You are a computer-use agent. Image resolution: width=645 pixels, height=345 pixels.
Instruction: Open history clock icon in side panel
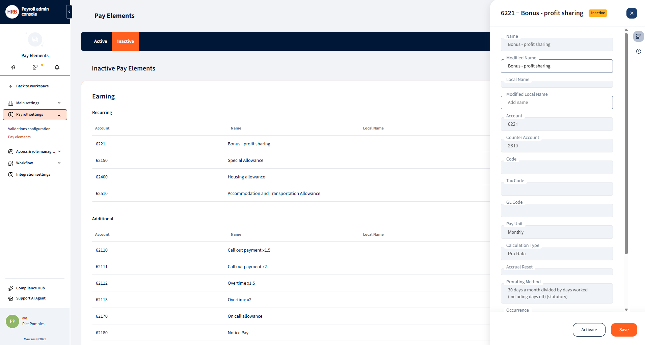[x=638, y=51]
